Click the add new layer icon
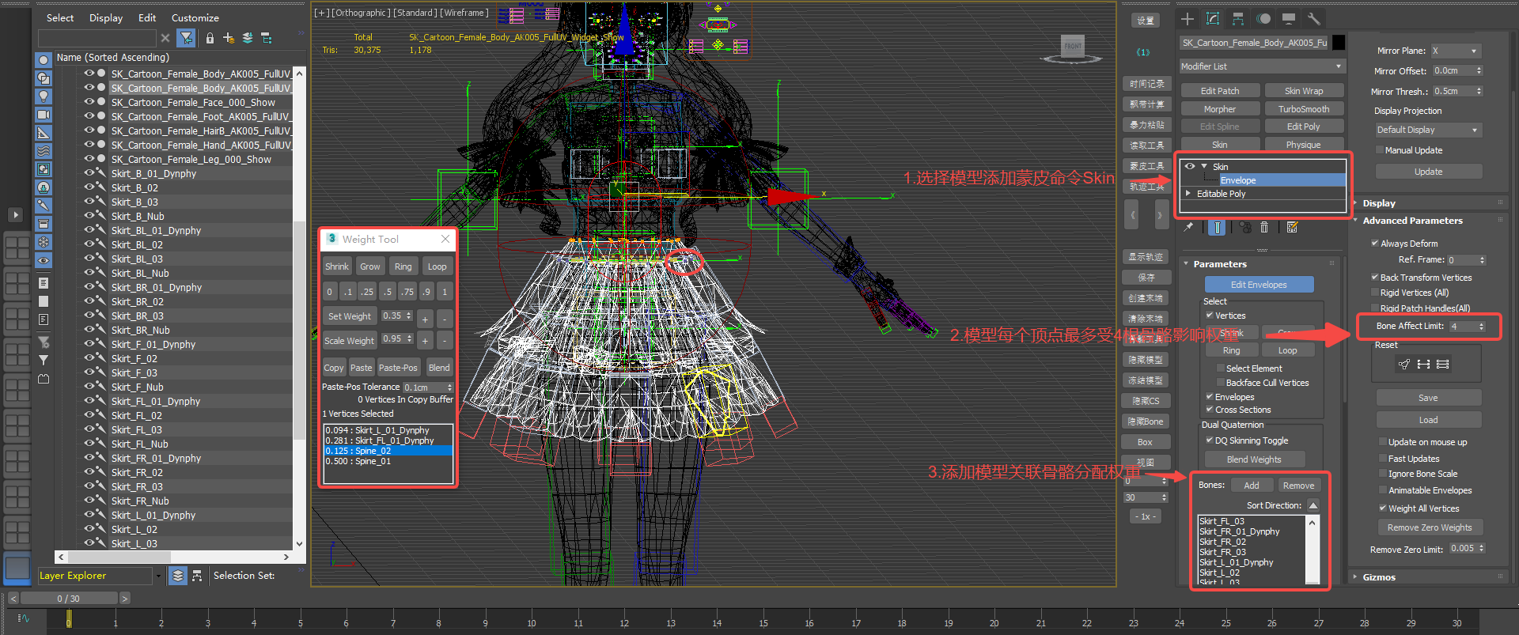1519x635 pixels. click(229, 37)
